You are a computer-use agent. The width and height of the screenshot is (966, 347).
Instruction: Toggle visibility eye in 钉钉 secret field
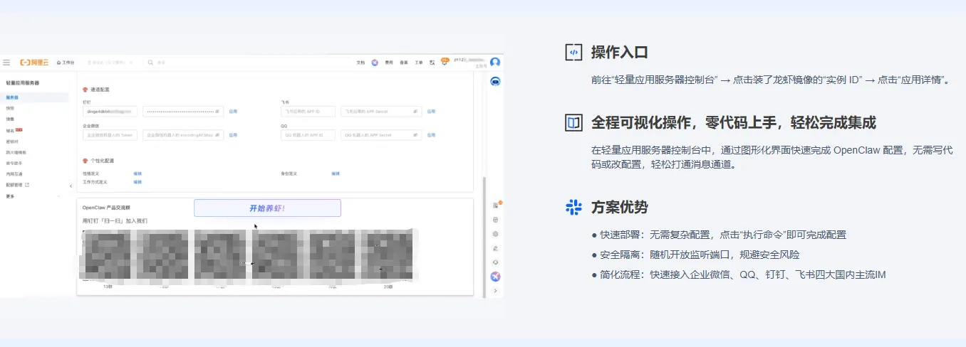217,111
